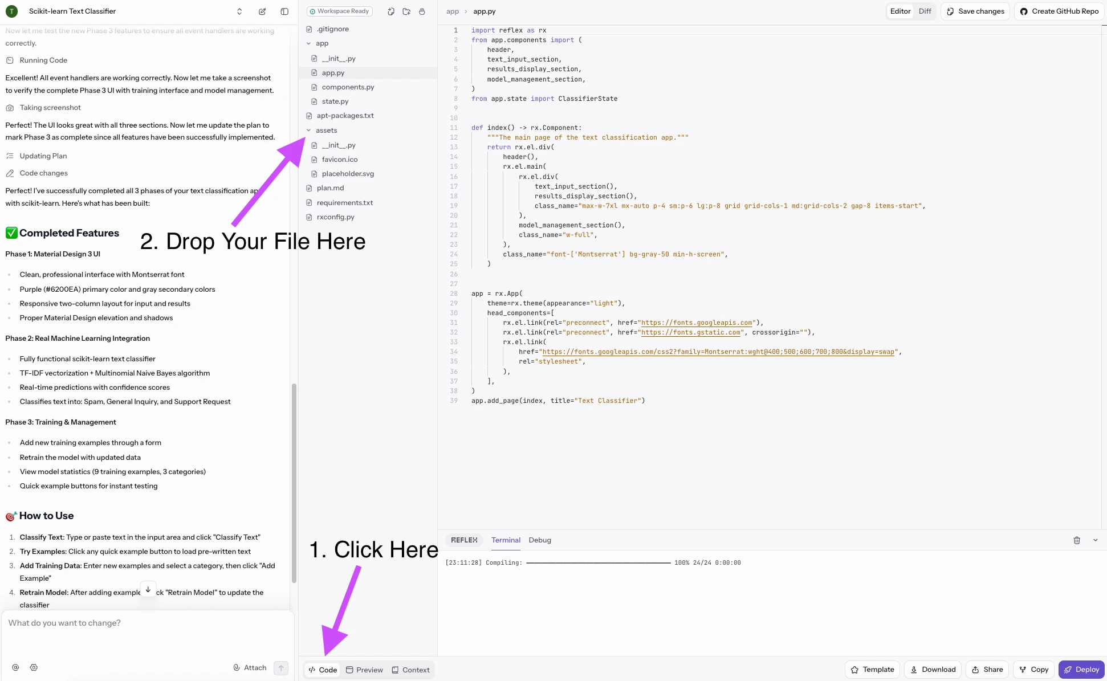Click the chat settings gear icon

[34, 667]
